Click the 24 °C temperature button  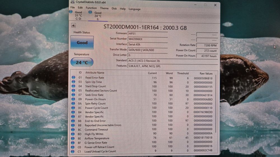click(x=82, y=62)
